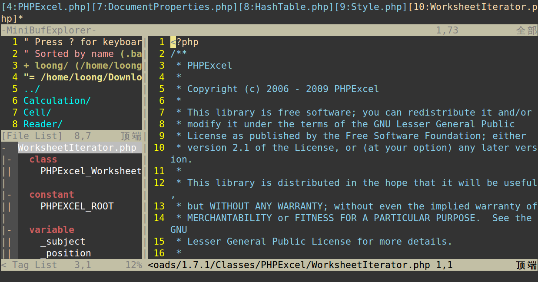Open the Calculation/ directory in file explorer
The width and height of the screenshot is (538, 282).
pyautogui.click(x=57, y=101)
